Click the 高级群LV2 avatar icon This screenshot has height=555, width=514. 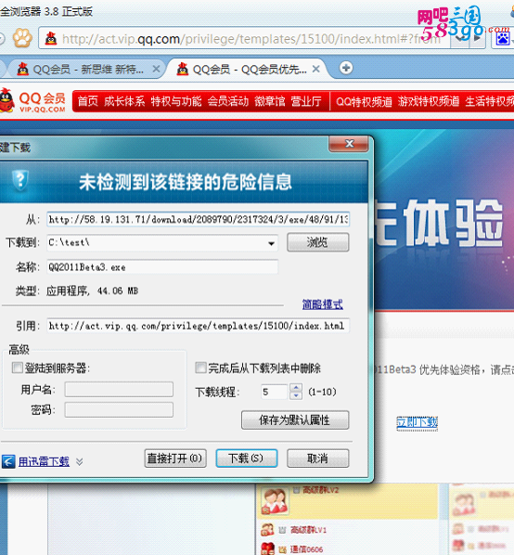274,500
